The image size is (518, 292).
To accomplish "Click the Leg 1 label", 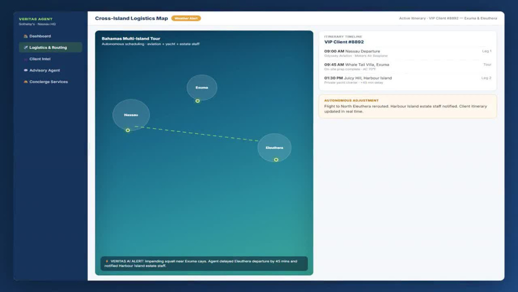I will [x=486, y=51].
